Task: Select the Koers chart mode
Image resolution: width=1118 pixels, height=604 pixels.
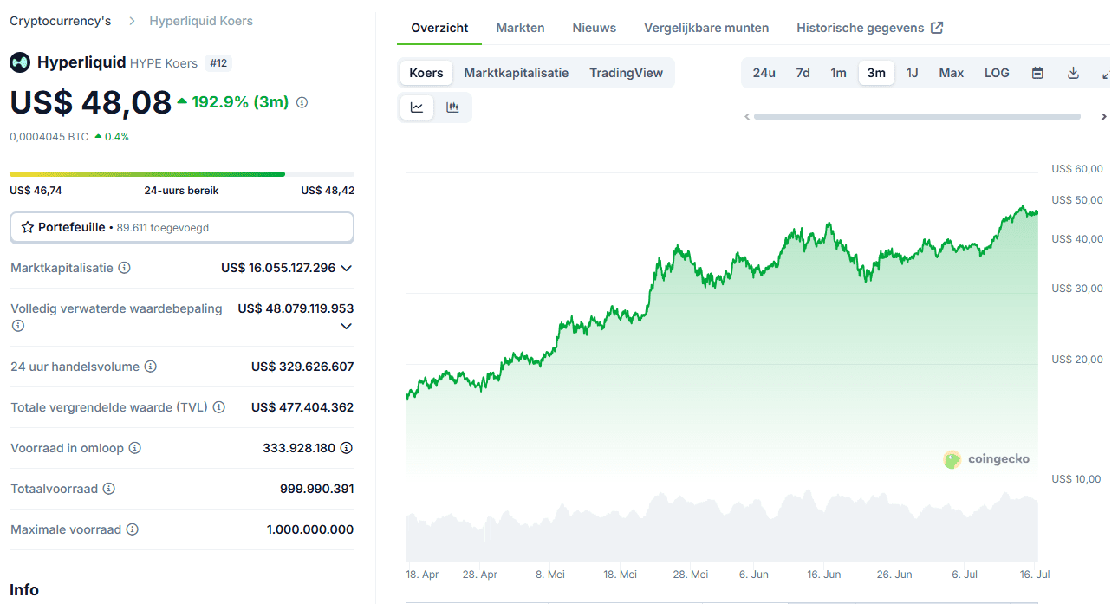Action: pyautogui.click(x=426, y=73)
